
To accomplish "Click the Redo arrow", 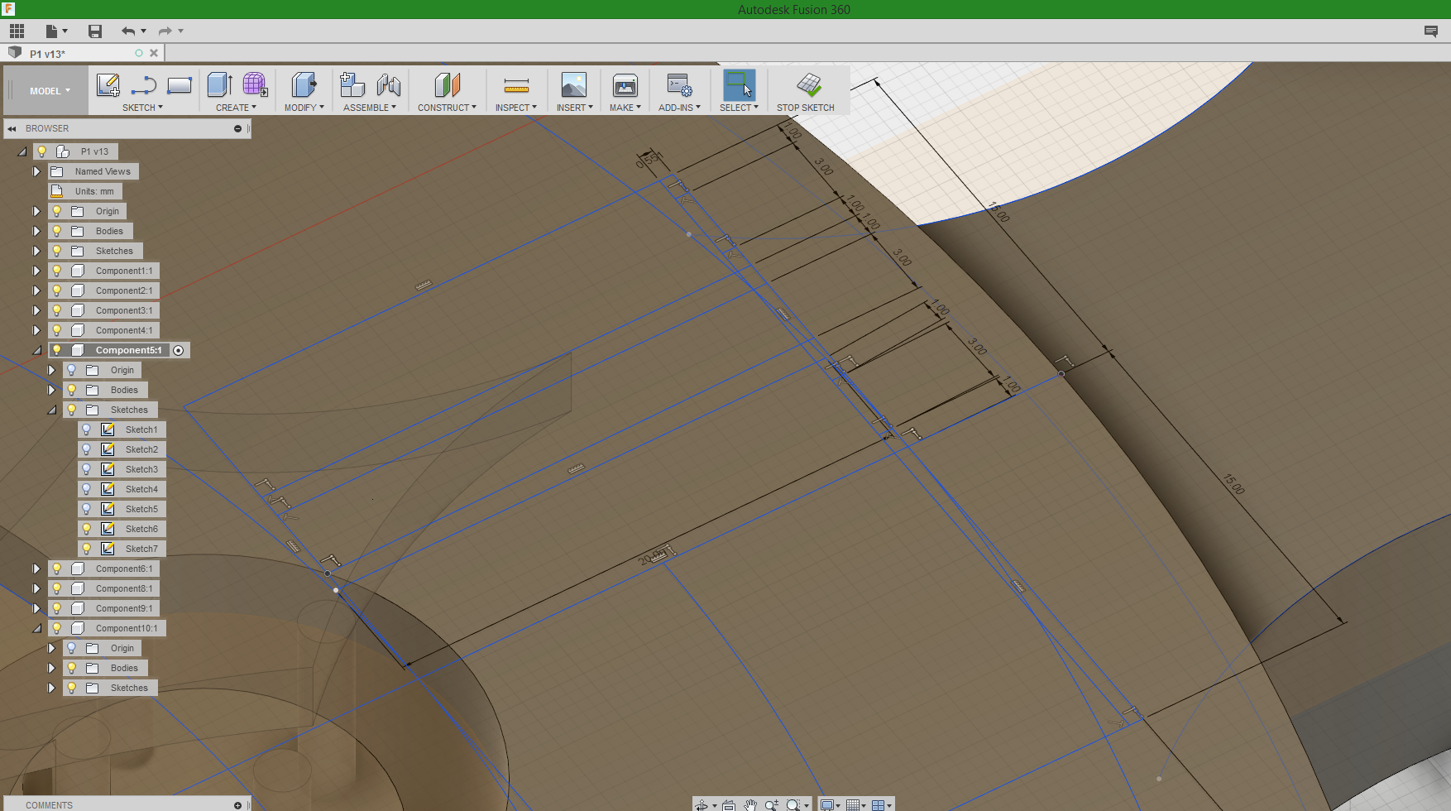I will (165, 31).
